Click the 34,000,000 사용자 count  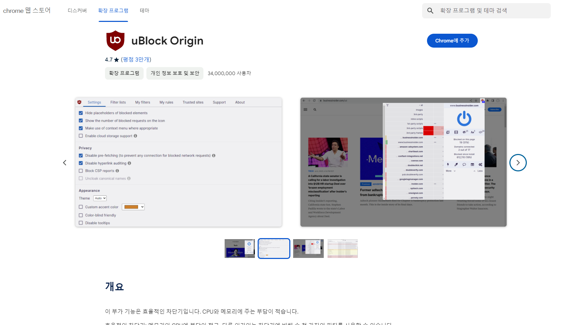[229, 73]
